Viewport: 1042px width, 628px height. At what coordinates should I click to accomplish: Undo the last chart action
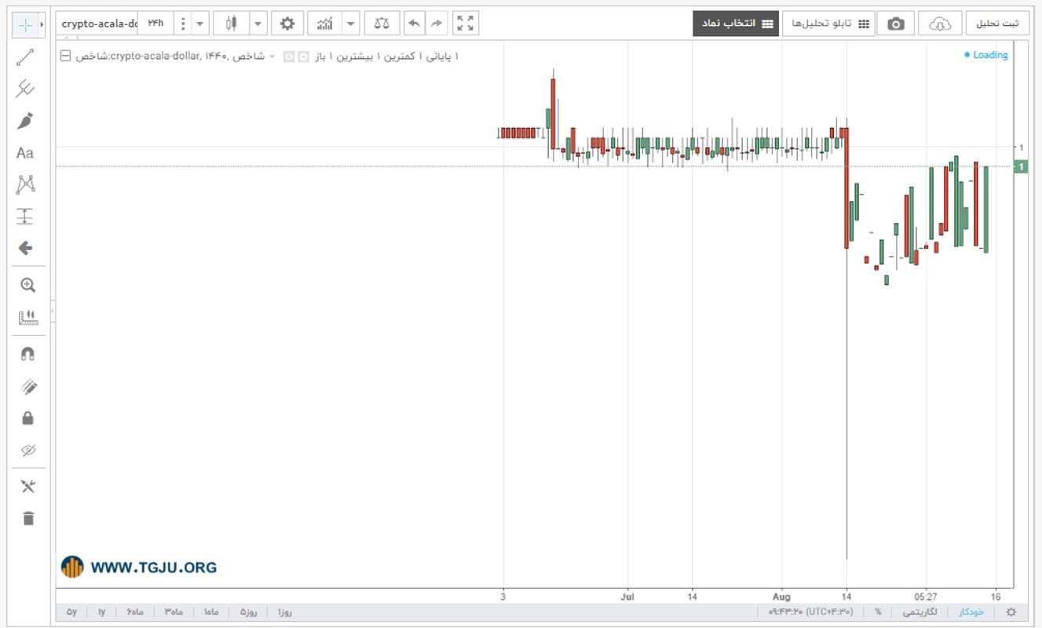(414, 24)
